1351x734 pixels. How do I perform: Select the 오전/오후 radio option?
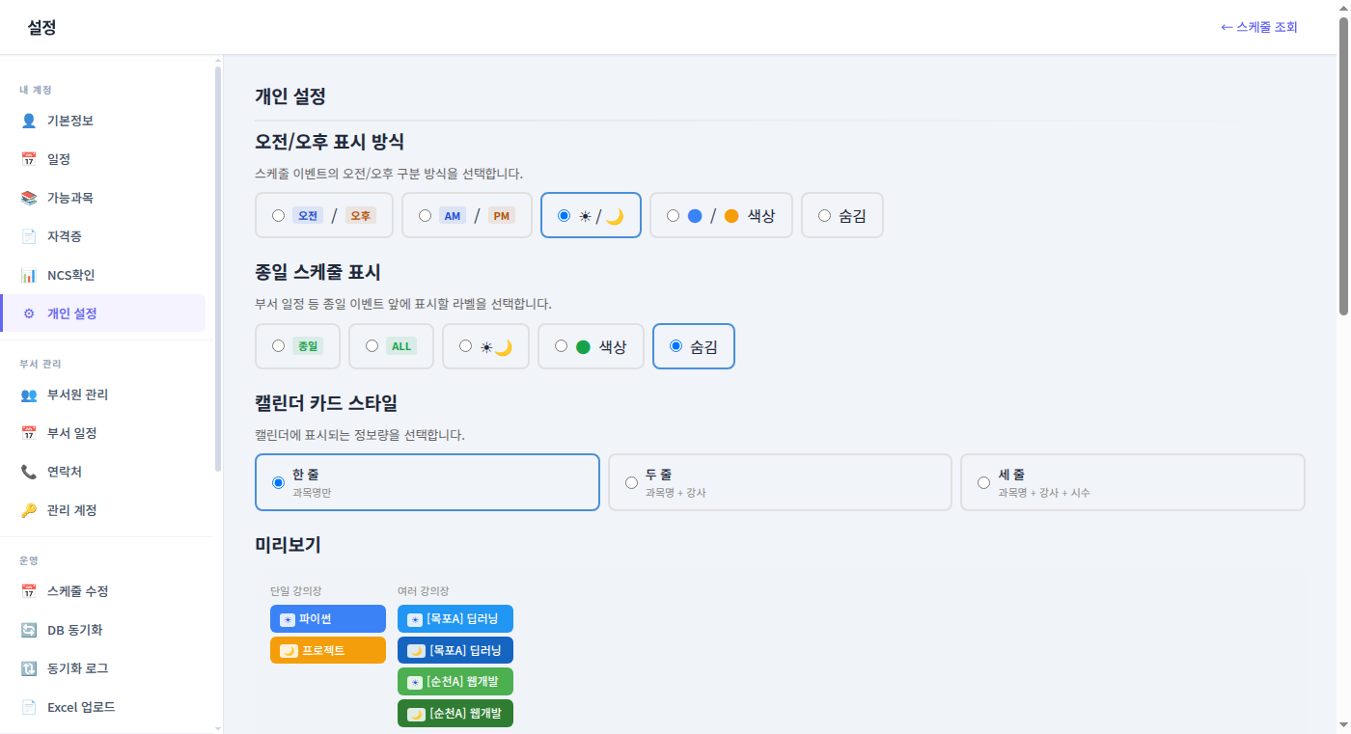click(278, 215)
